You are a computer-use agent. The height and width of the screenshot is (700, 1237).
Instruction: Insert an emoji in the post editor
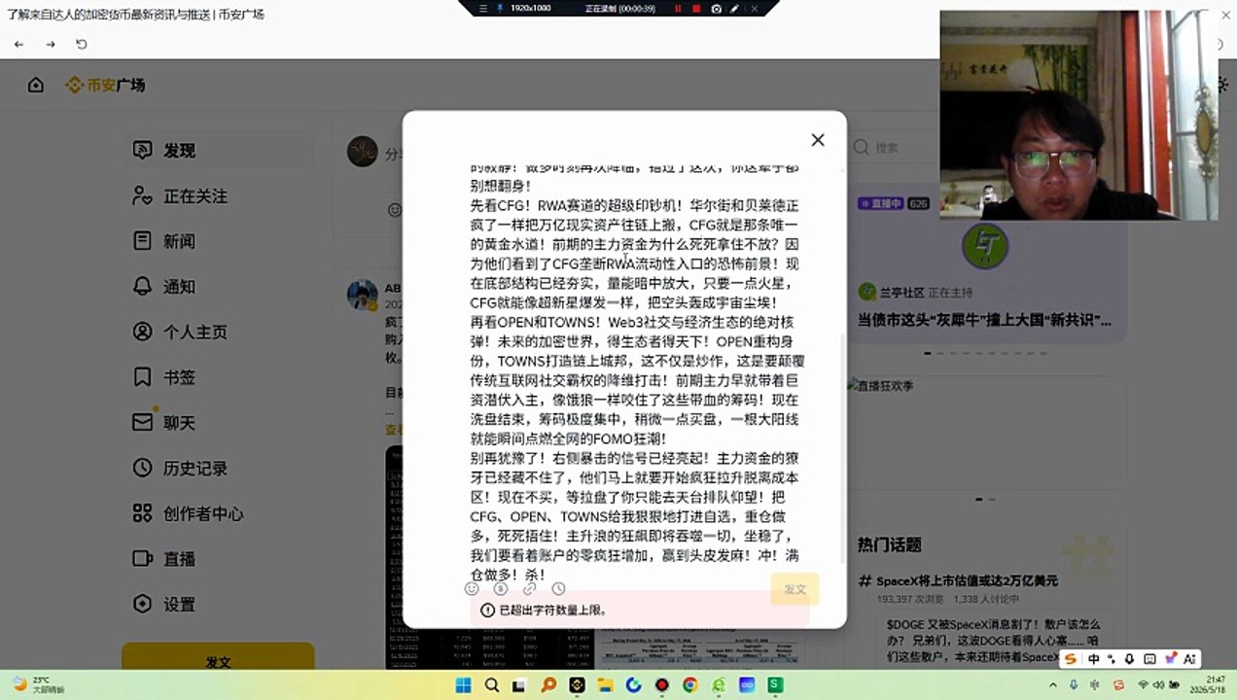click(473, 588)
